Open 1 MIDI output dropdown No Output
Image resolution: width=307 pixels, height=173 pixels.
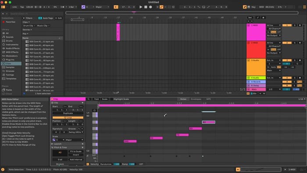pos(274,36)
